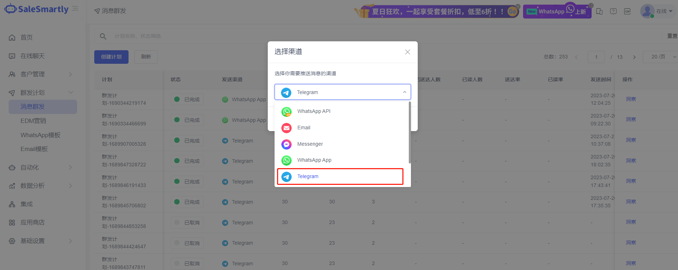Image resolution: width=678 pixels, height=270 pixels.
Task: Open 洞察 for plan 1690344219174
Action: tap(631, 99)
